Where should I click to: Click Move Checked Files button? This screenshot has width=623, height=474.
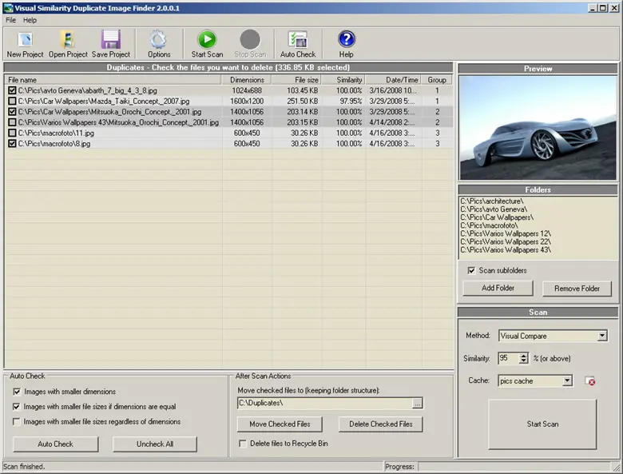coord(280,424)
